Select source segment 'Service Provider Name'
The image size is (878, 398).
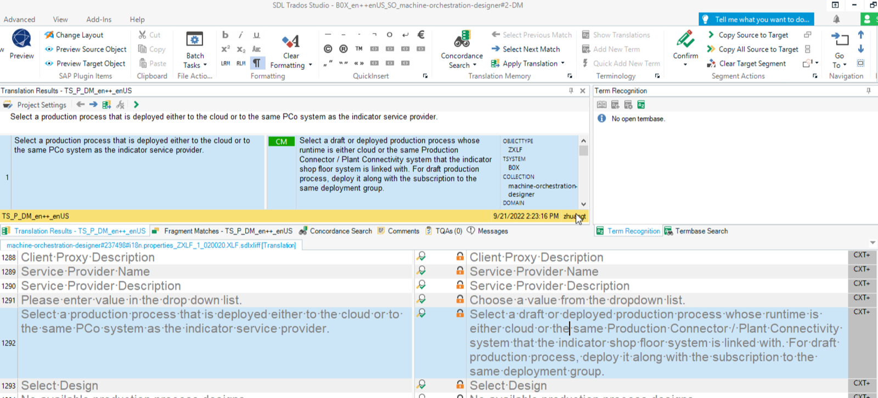click(x=85, y=271)
